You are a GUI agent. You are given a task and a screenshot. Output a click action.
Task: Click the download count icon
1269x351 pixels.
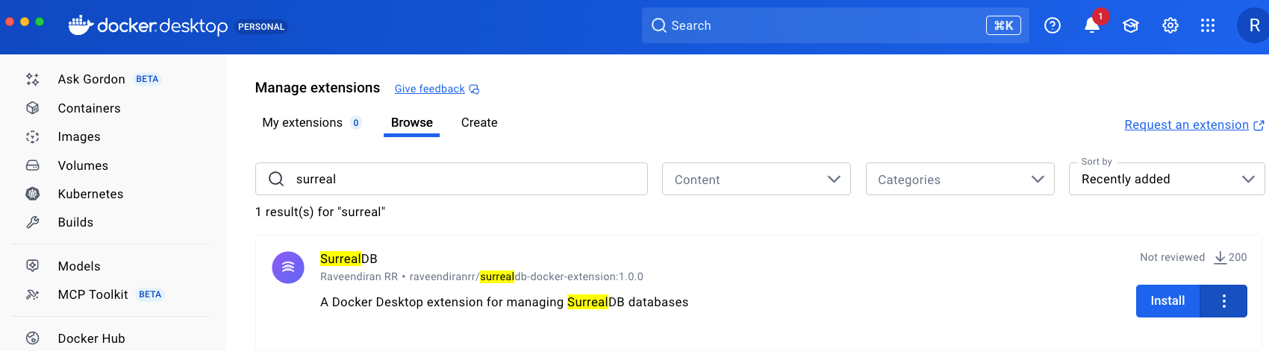(1220, 257)
